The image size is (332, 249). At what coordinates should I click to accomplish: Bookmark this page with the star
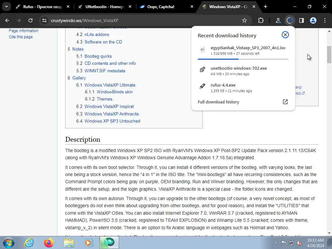(x=244, y=20)
